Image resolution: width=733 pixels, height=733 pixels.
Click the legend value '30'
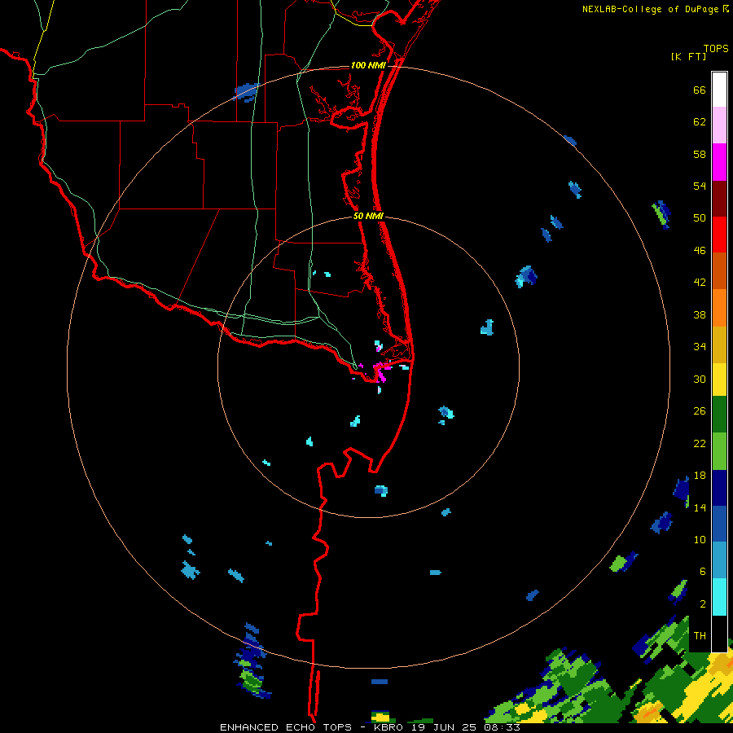pos(700,379)
